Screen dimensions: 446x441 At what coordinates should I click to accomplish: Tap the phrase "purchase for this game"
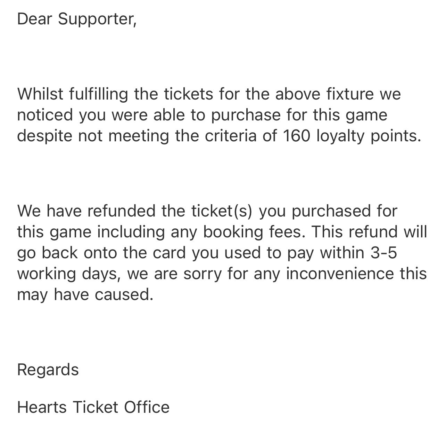point(299,115)
